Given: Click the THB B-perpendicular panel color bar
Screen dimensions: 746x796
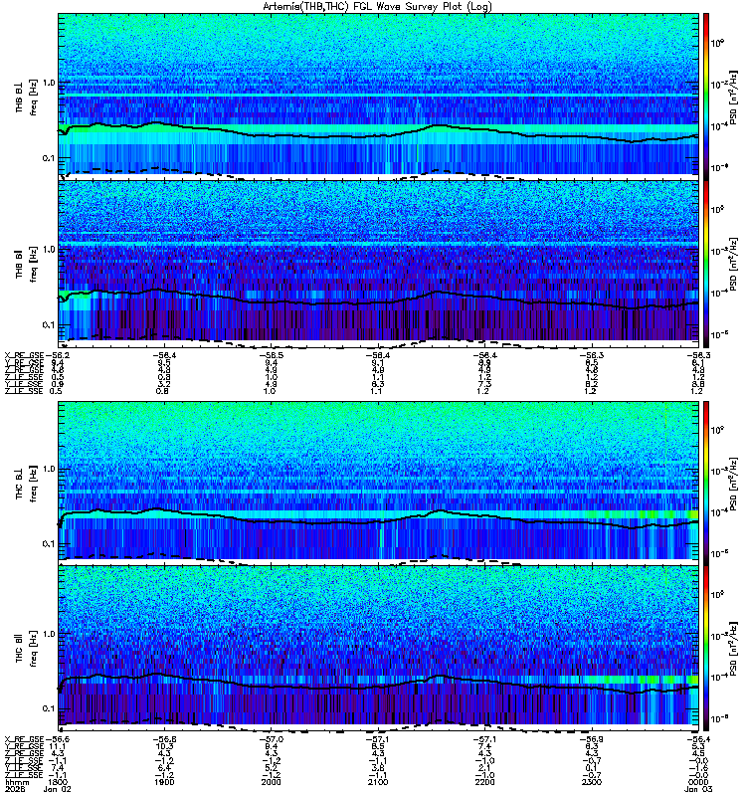Looking at the screenshot, I should tap(705, 97).
